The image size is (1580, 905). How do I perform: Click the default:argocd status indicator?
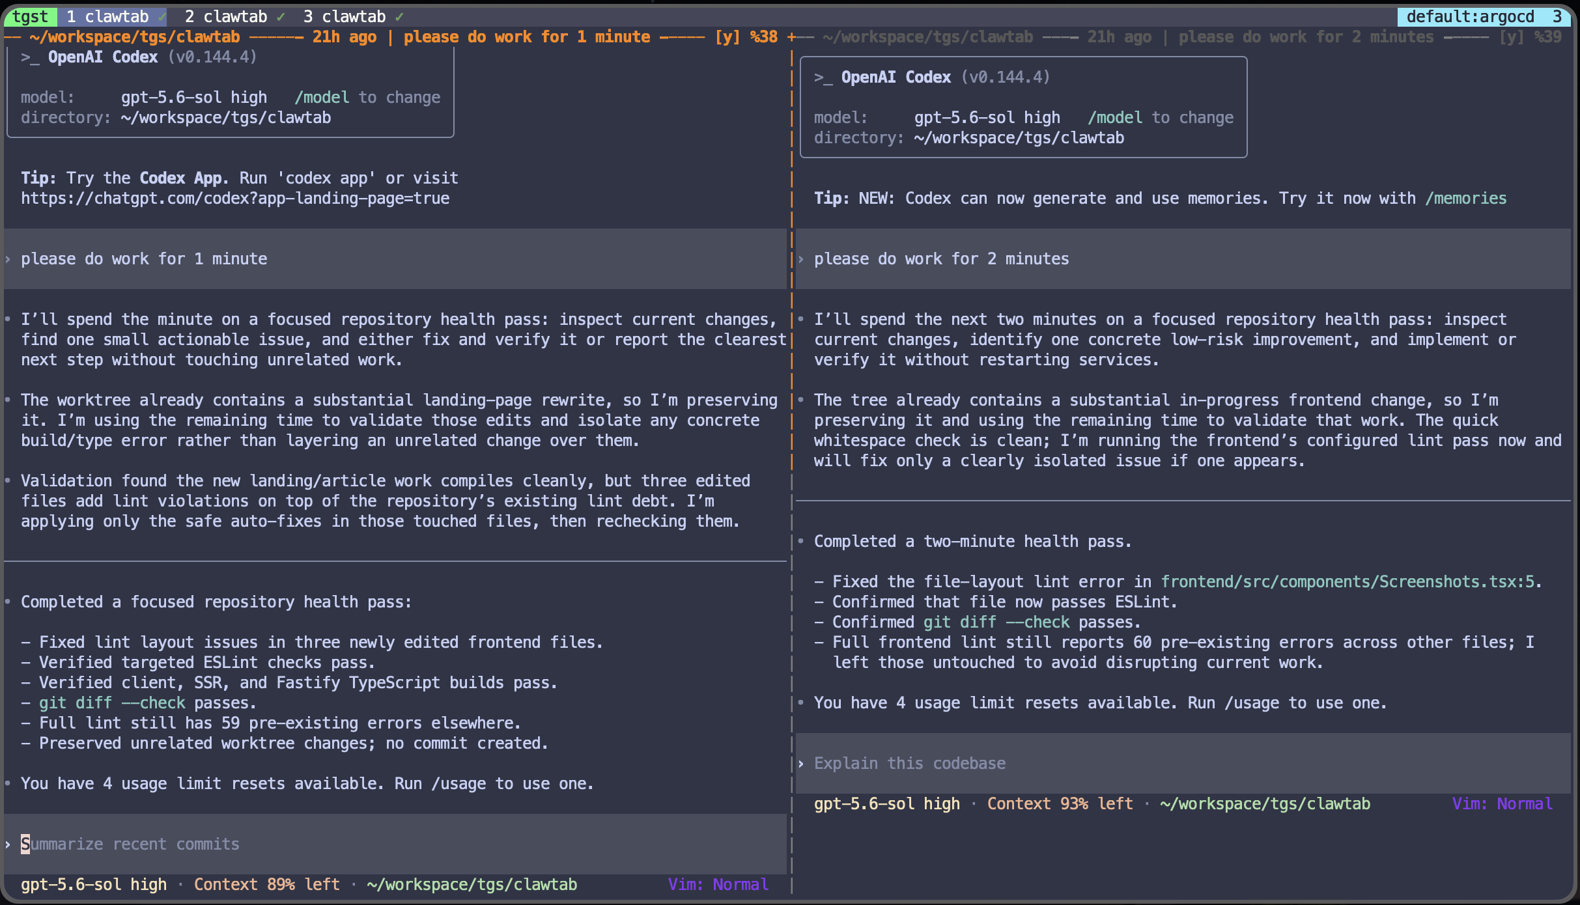1470,16
